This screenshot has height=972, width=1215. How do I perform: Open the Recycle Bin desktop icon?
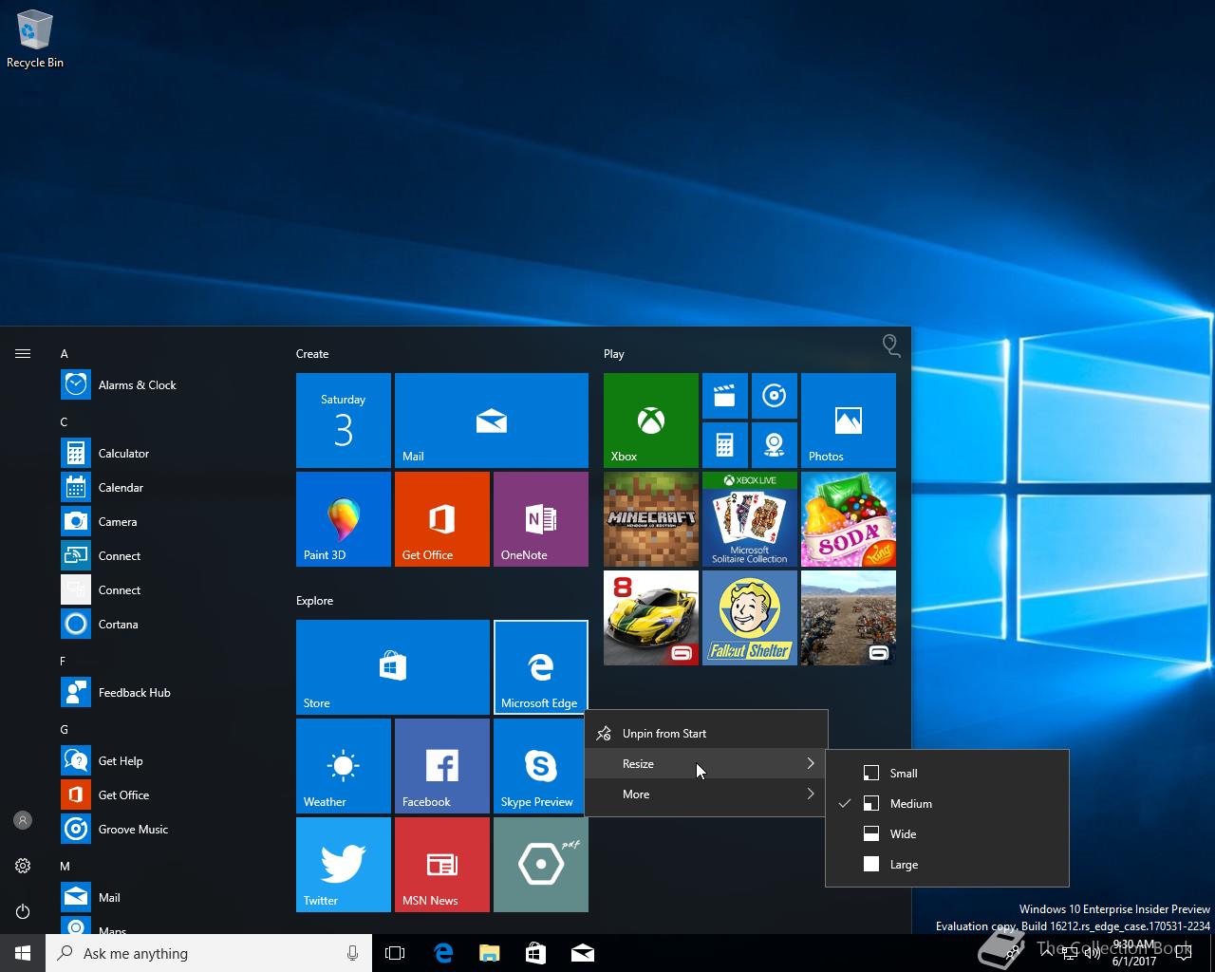coord(35,40)
